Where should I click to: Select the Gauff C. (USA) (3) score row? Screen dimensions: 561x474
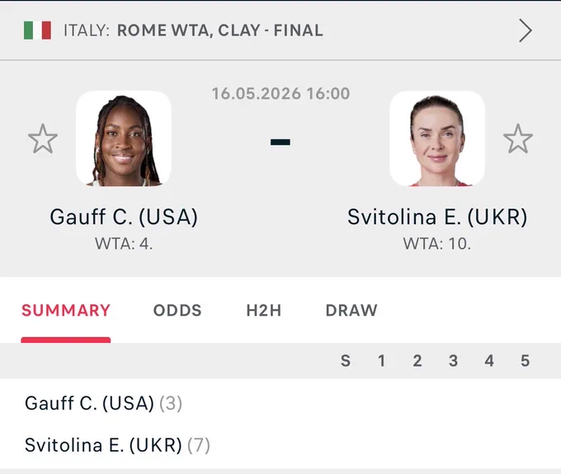pos(280,403)
